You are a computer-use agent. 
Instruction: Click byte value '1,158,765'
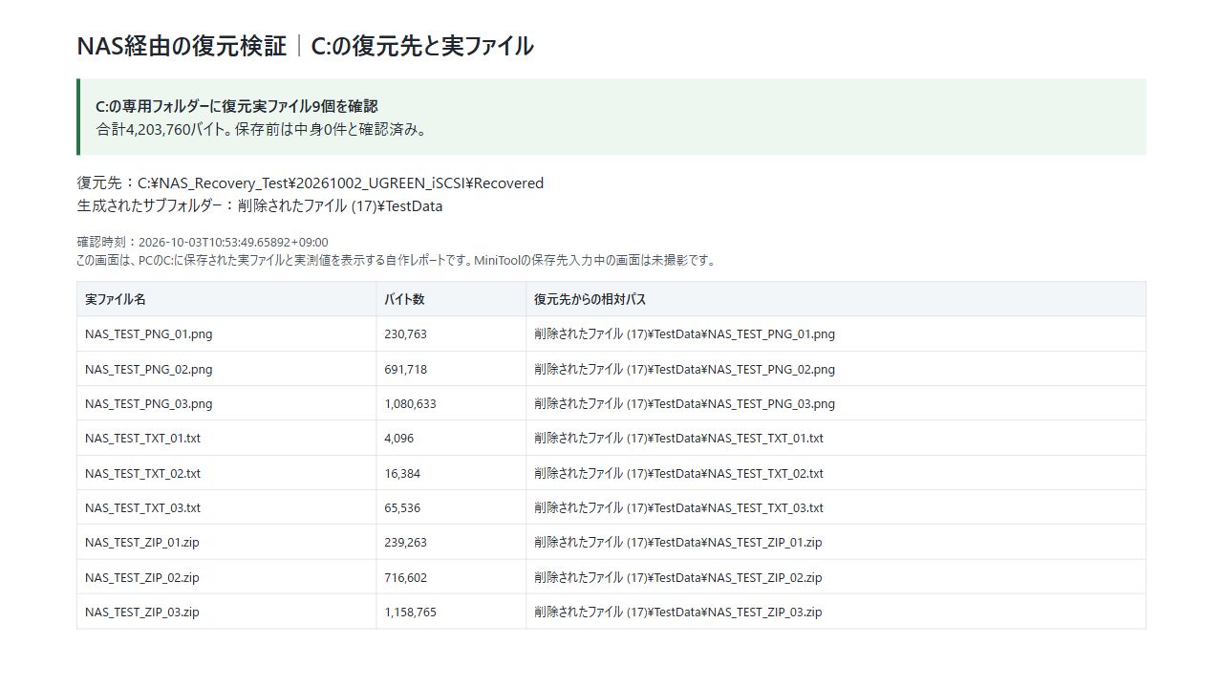[x=410, y=613]
